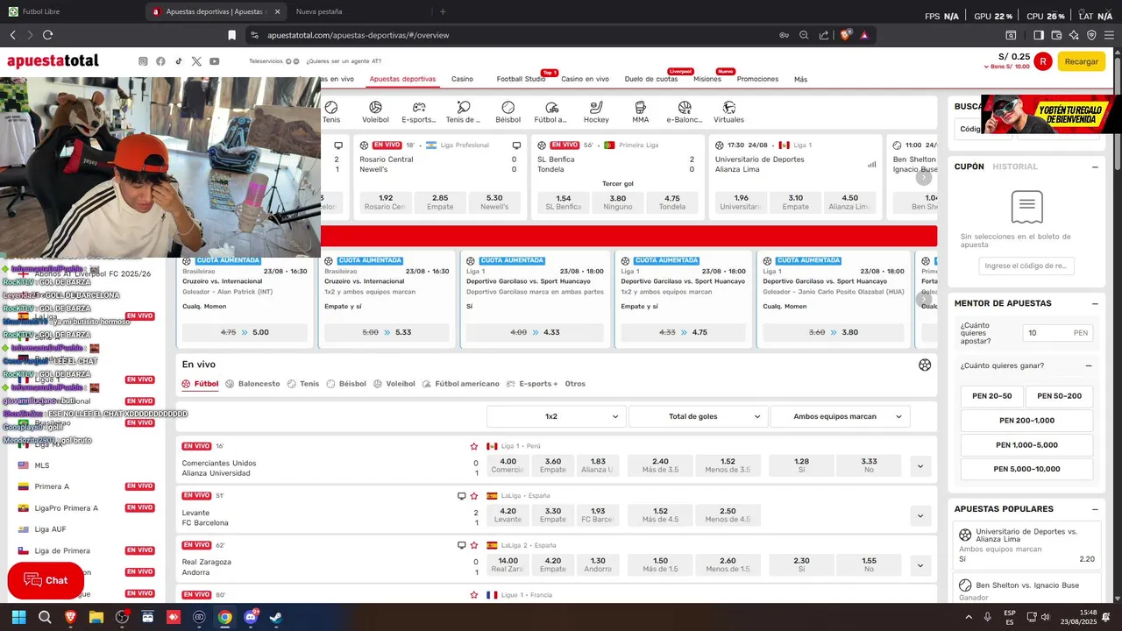Viewport: 1122px width, 631px height.
Task: Open apuestatotal YouTube icon
Action: [x=215, y=61]
